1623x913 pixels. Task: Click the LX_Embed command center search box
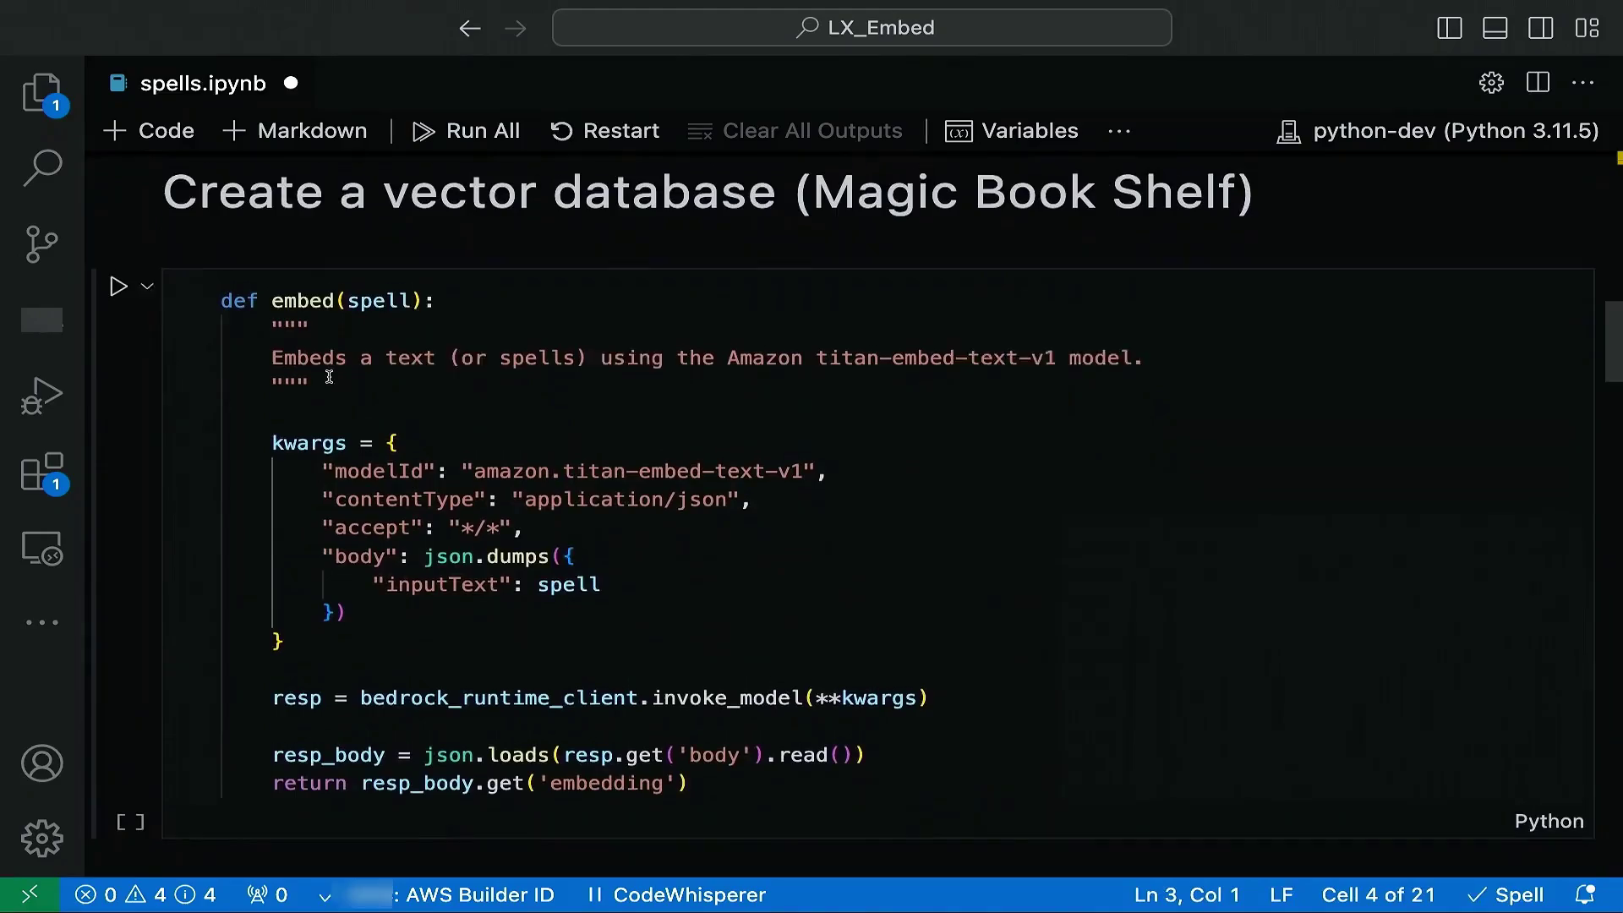[861, 28]
